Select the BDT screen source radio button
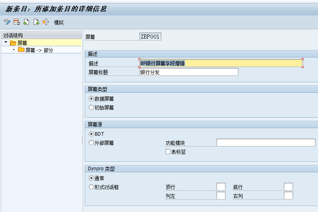Viewport: 318px width, 212px height. (91, 134)
